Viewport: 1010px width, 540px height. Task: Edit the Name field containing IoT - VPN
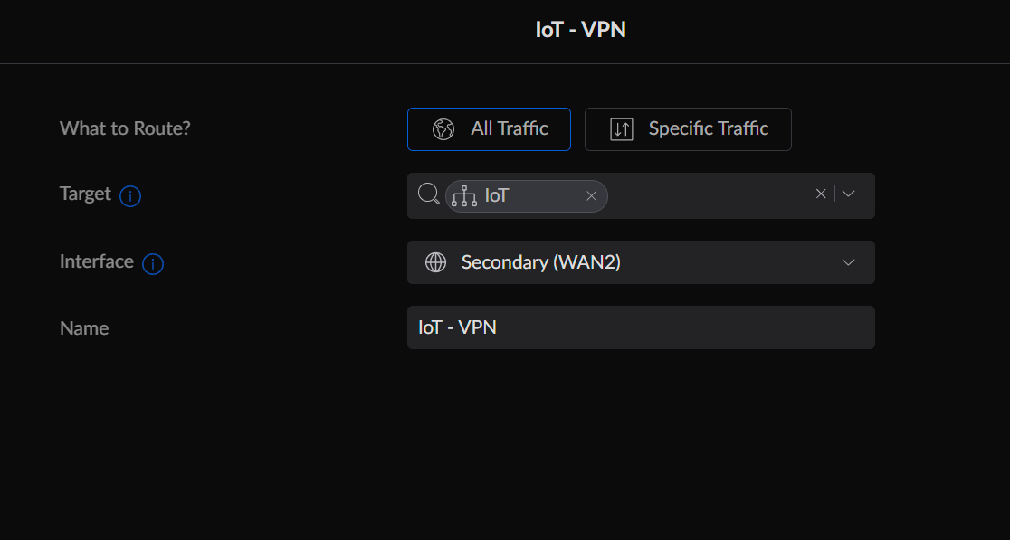[641, 327]
